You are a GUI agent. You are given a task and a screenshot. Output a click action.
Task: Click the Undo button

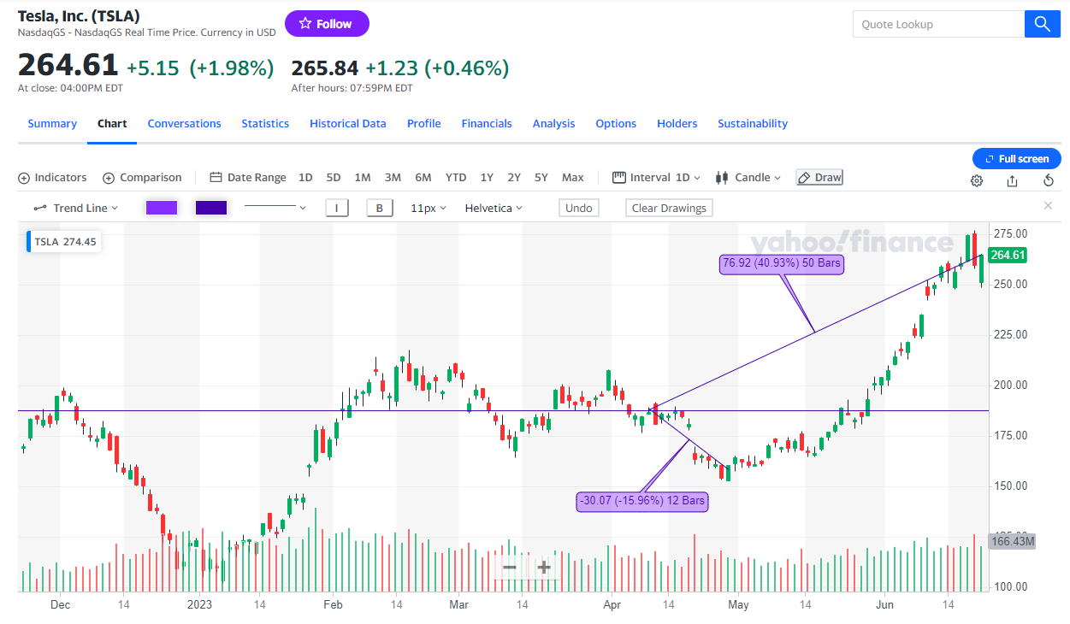click(579, 208)
